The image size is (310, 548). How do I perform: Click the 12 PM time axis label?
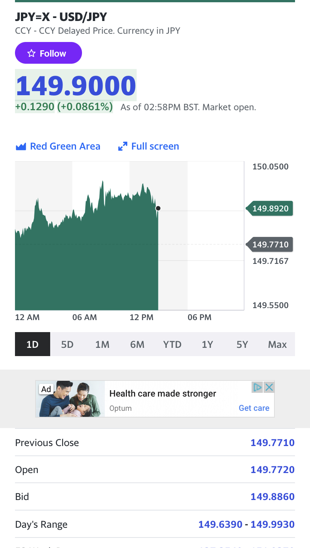coord(142,317)
